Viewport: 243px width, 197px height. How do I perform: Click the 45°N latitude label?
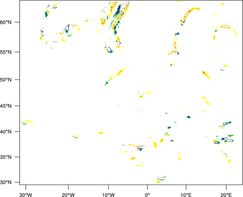pyautogui.click(x=6, y=106)
